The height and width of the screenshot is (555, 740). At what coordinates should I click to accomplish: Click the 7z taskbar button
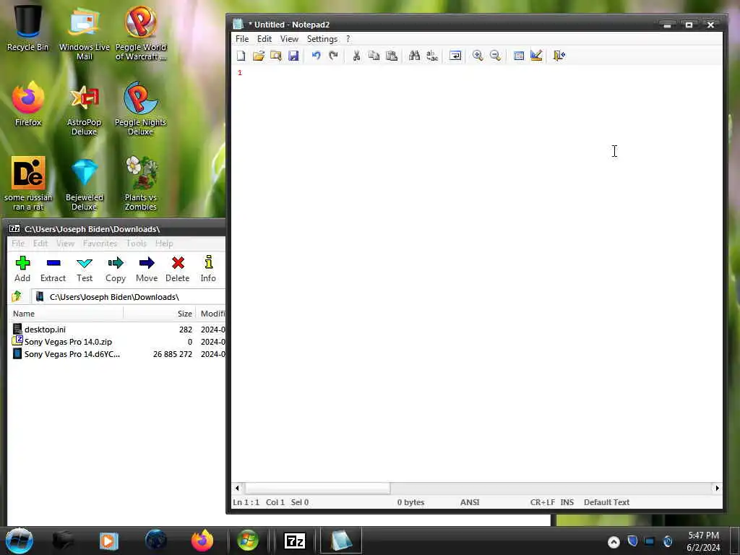295,541
